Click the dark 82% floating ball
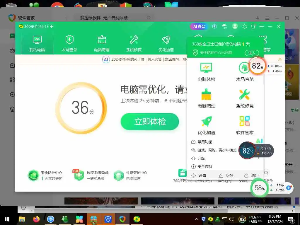This screenshot has height=225, width=300. point(247,151)
